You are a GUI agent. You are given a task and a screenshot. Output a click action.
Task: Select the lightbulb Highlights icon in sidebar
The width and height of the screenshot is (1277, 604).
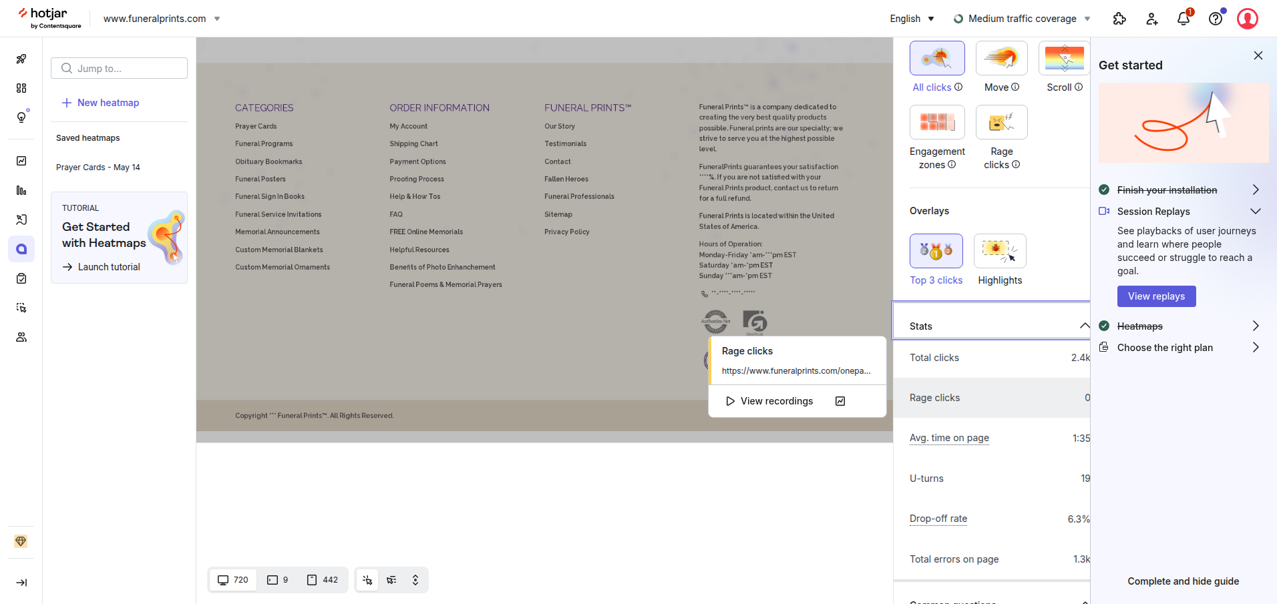coord(21,117)
